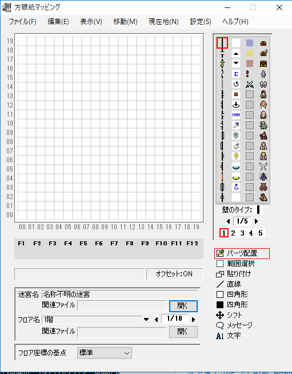The height and width of the screenshot is (374, 292).
Task: Select the armored knight character part
Action: pyautogui.click(x=263, y=125)
